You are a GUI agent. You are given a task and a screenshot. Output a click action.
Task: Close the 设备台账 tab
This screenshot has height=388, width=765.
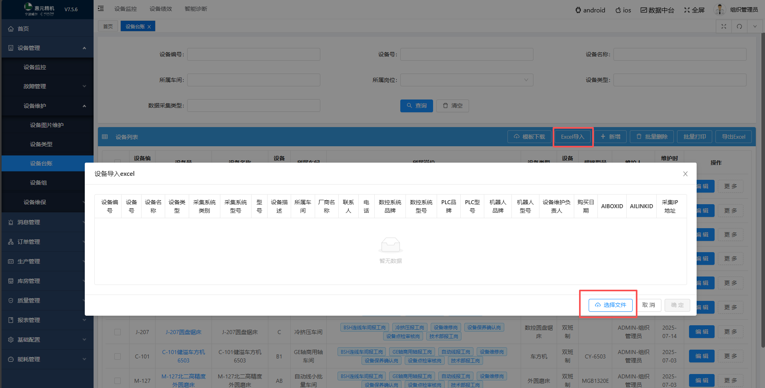(149, 27)
